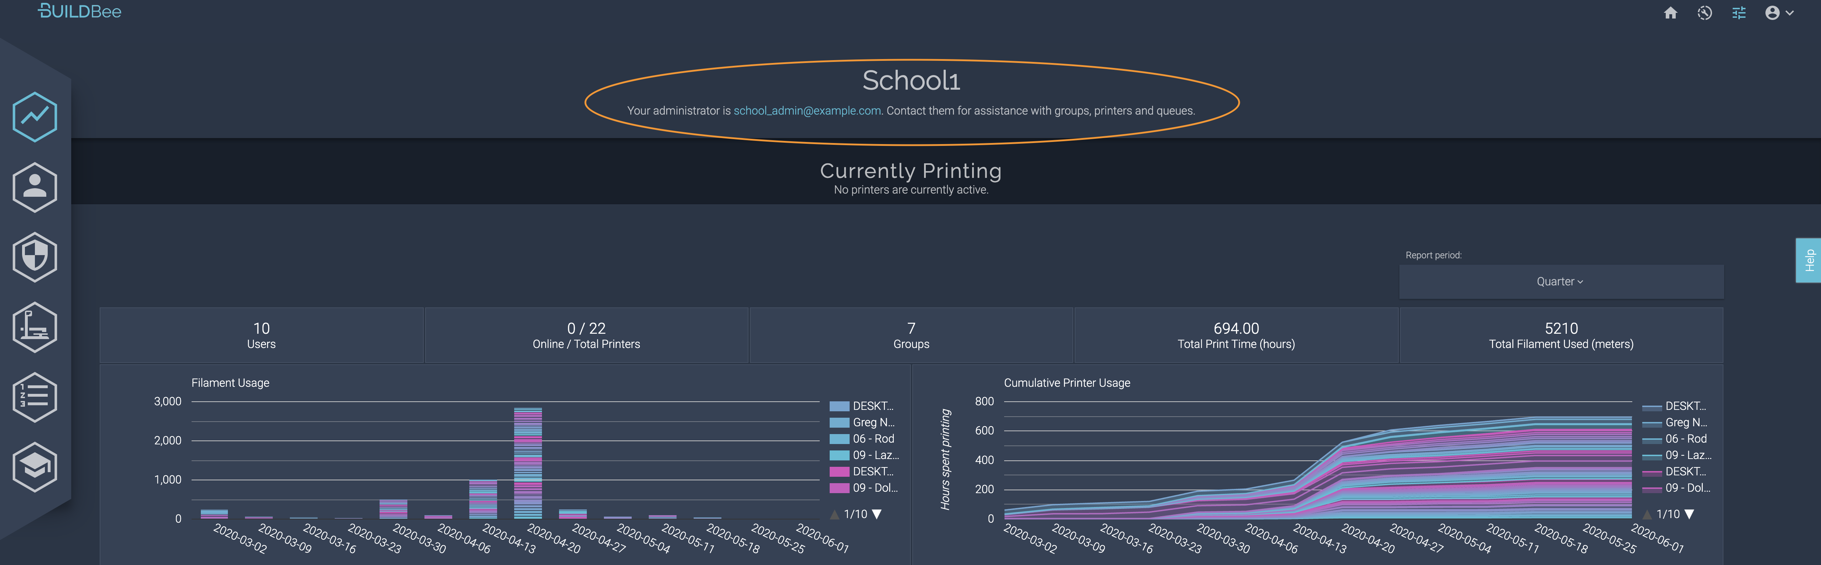Open the blue sliders settings icon
The image size is (1821, 565).
pos(1739,13)
